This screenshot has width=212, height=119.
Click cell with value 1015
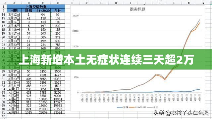coord(29,112)
